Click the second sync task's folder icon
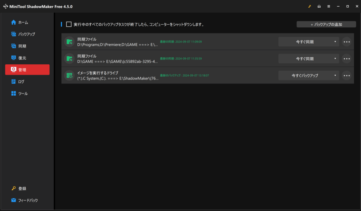This screenshot has width=361, height=211. coord(69,59)
